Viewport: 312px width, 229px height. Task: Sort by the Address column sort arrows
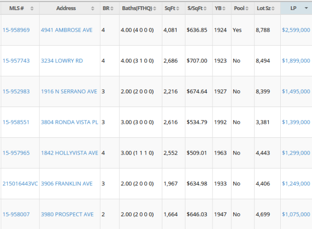point(92,8)
